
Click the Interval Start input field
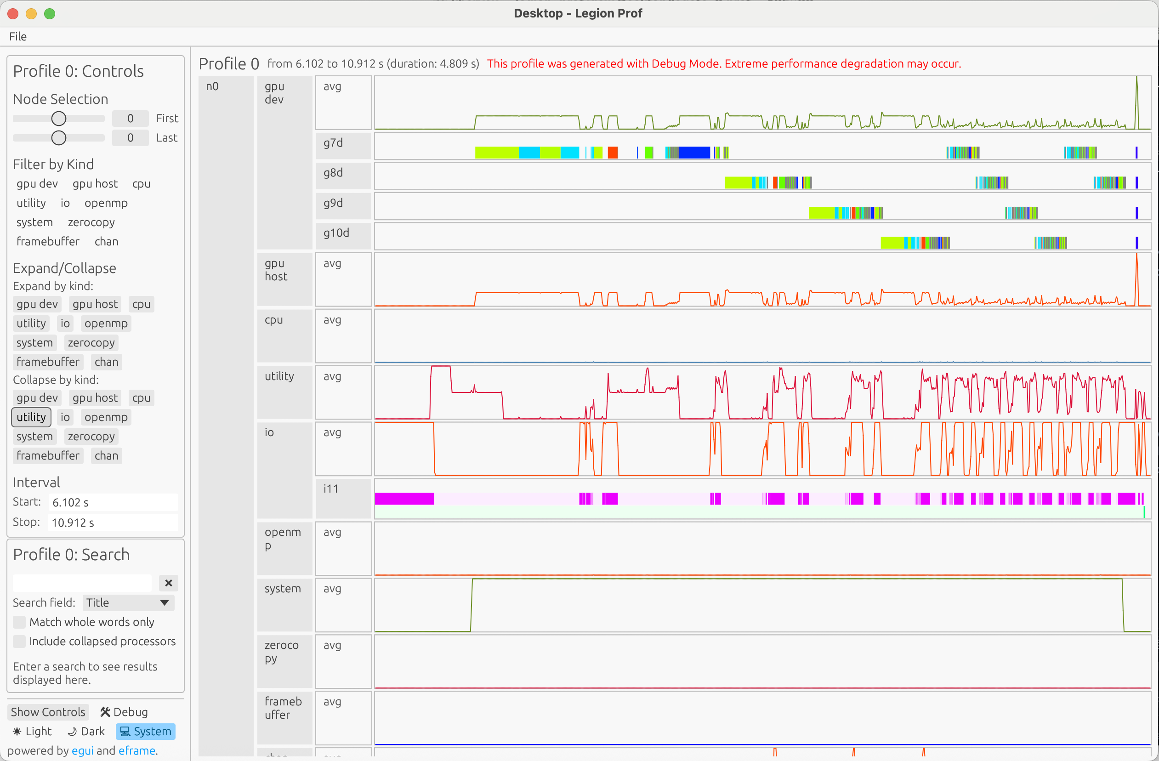click(113, 502)
